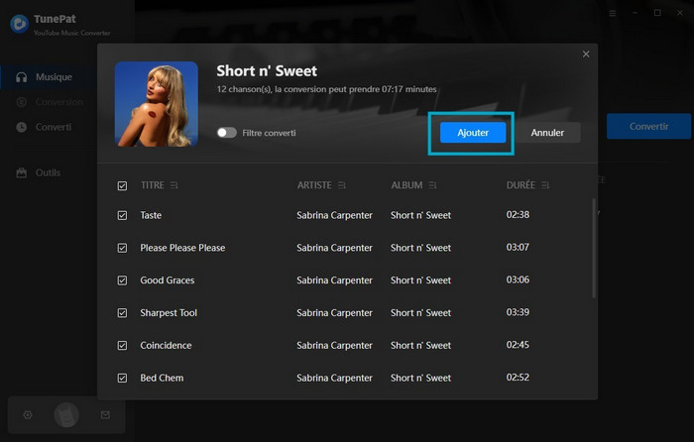Click the Annuler button
694x442 pixels.
coord(547,132)
